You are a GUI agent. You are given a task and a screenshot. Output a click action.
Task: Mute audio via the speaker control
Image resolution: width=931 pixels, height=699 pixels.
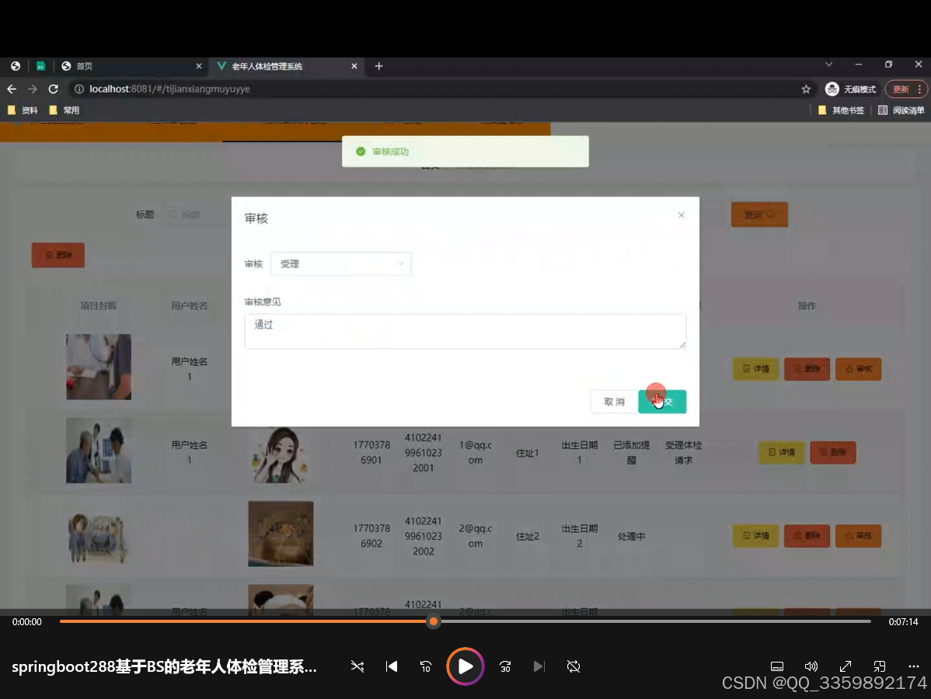pos(811,666)
